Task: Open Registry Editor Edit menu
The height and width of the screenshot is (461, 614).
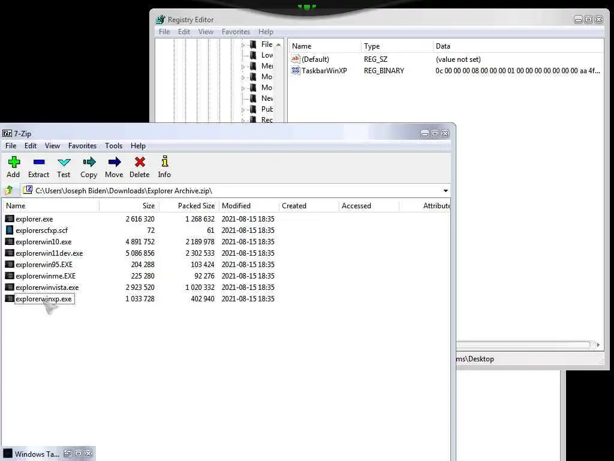Action: pyautogui.click(x=184, y=32)
